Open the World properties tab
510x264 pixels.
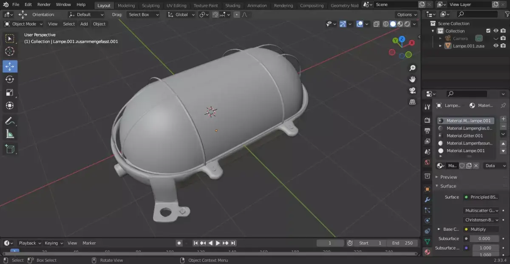pos(428,162)
